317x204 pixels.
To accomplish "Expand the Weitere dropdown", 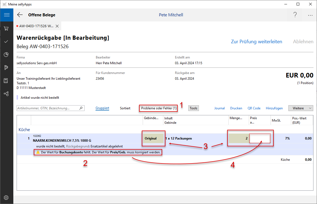I will pyautogui.click(x=301, y=108).
